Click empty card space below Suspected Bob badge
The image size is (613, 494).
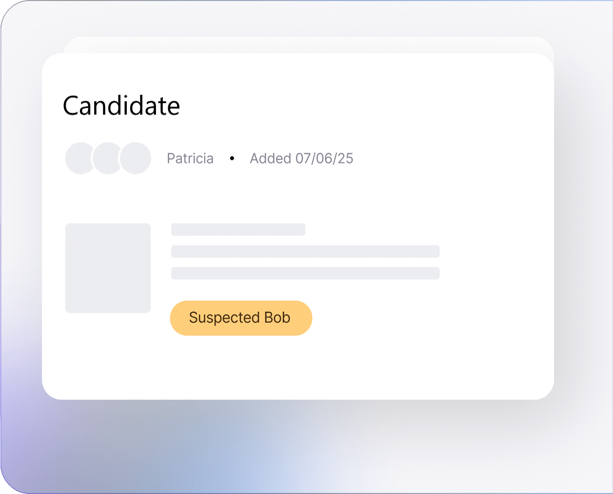241,368
